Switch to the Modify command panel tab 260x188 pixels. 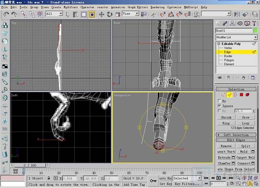click(x=225, y=23)
